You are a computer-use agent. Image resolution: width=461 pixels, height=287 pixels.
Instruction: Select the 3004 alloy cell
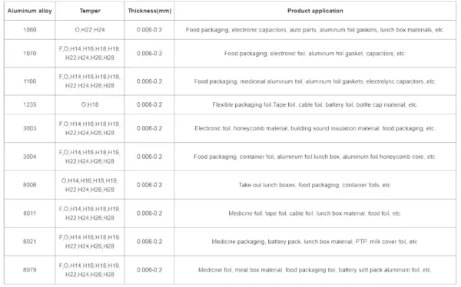(30, 157)
